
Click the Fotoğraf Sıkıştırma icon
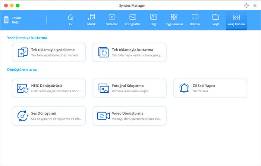(x=103, y=88)
